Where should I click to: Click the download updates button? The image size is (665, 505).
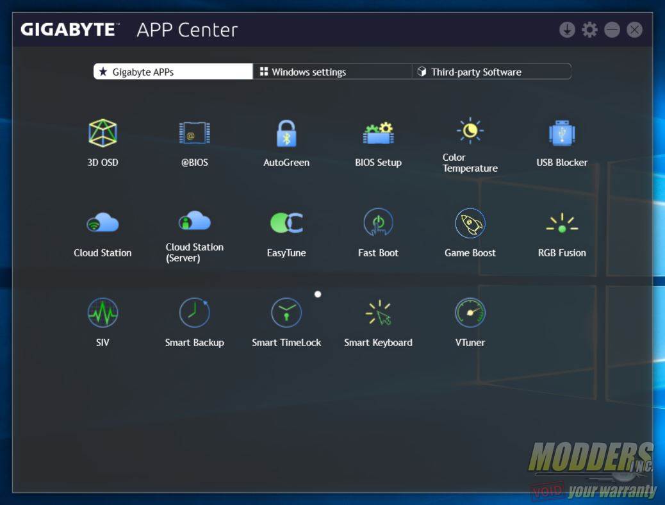coord(566,29)
